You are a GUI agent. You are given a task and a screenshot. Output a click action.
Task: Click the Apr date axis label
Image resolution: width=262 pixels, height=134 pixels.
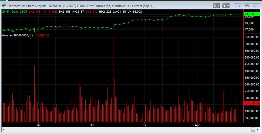click(x=197, y=125)
